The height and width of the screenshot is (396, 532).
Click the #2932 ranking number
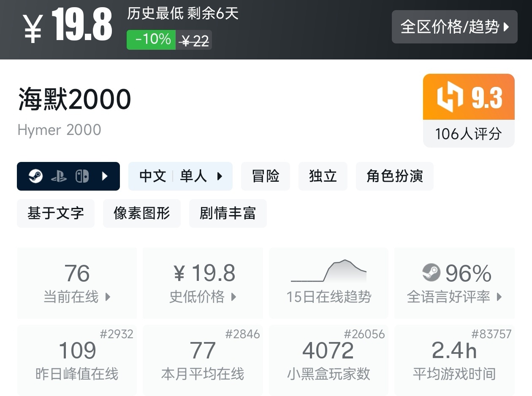coord(117,334)
